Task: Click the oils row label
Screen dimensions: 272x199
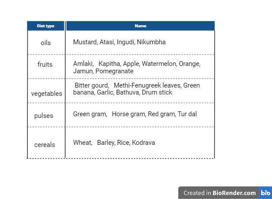Action: [x=46, y=43]
